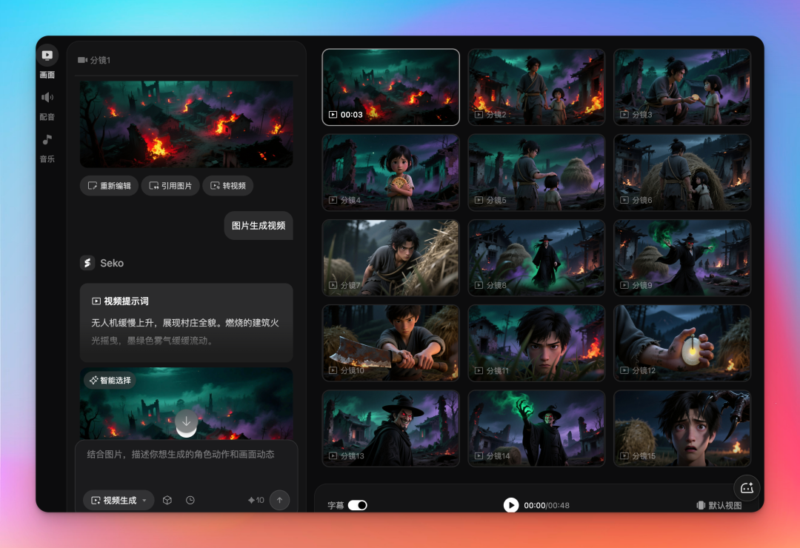Click the 3D cube model icon
The width and height of the screenshot is (800, 548).
pyautogui.click(x=167, y=501)
